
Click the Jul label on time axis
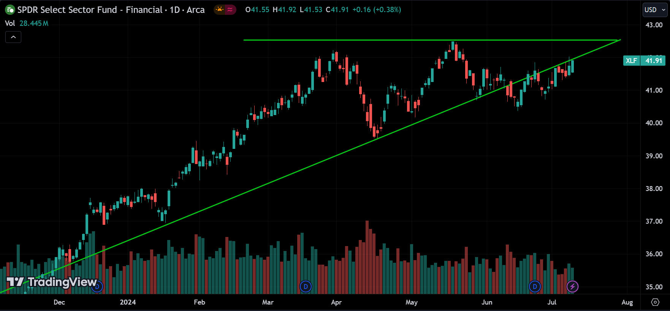point(552,302)
